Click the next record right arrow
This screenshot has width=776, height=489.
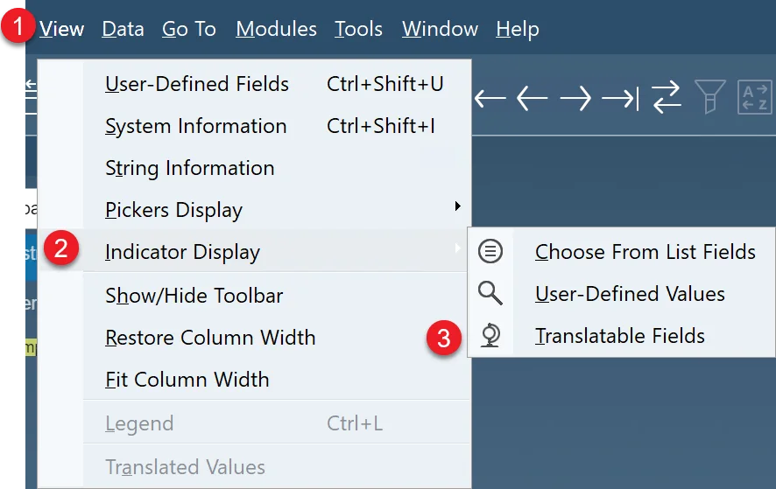point(575,98)
